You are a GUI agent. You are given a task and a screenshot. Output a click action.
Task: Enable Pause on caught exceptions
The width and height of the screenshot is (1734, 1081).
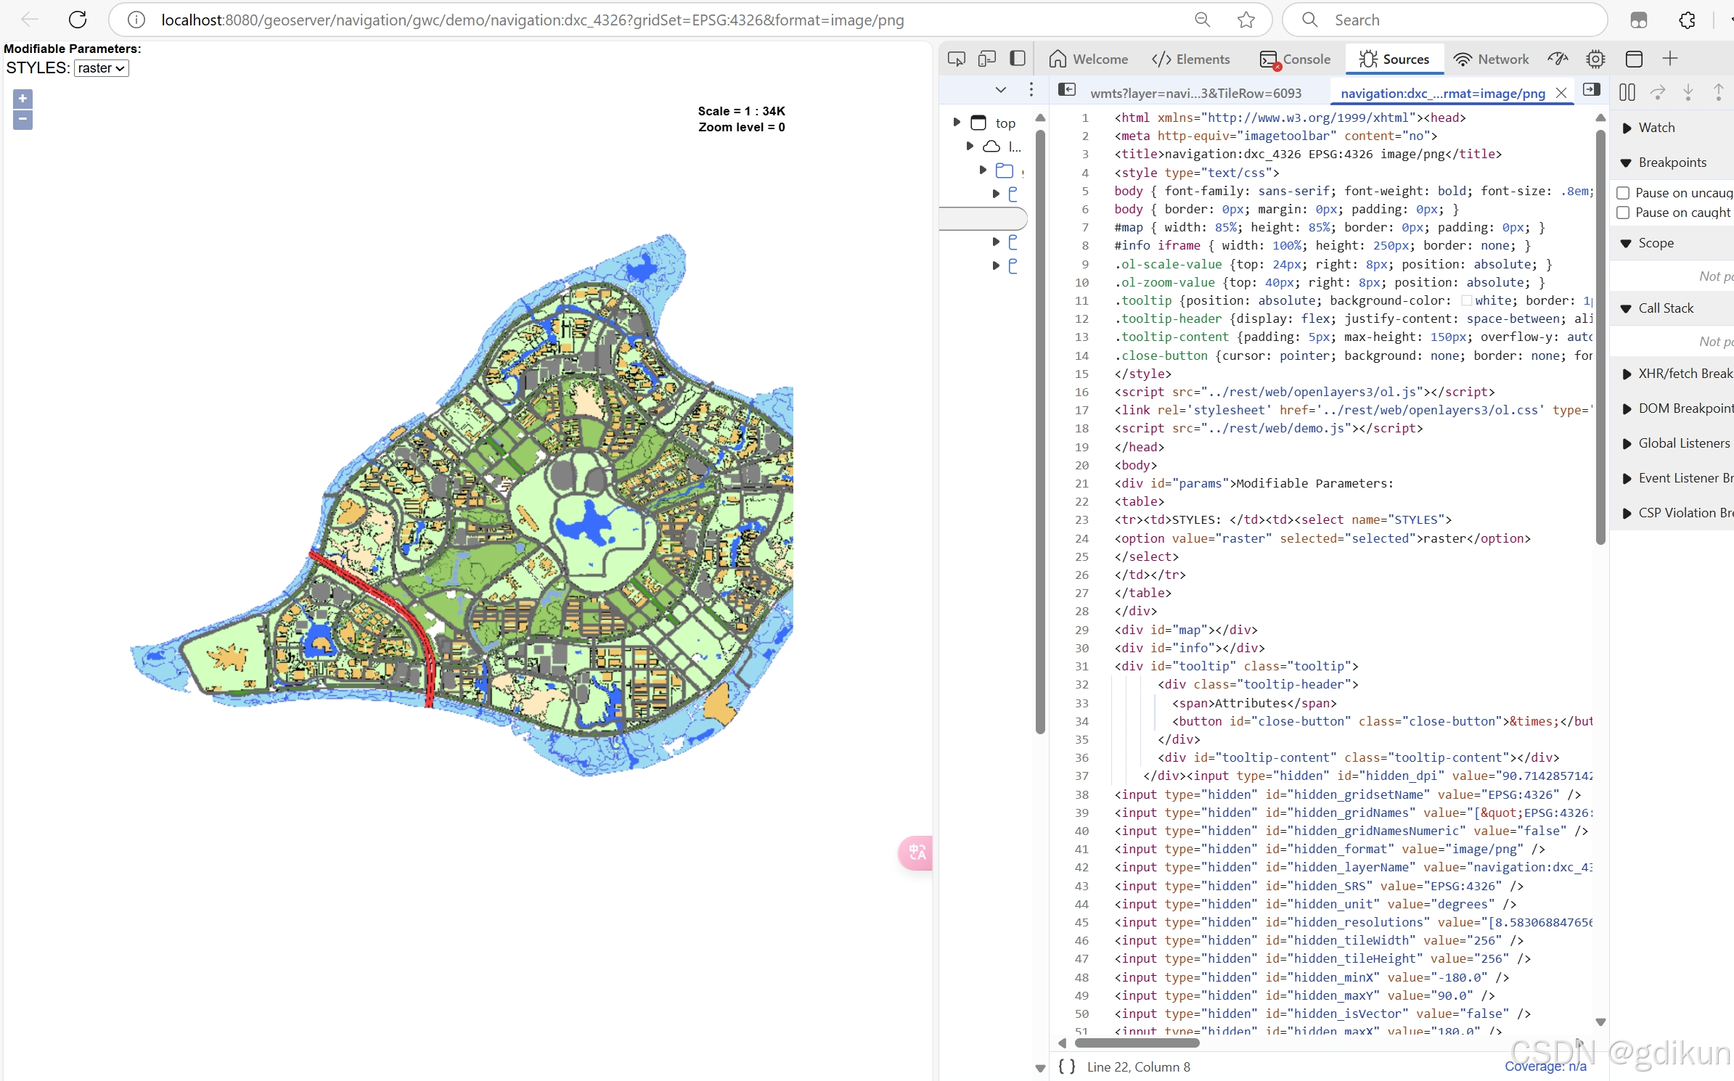pyautogui.click(x=1623, y=213)
